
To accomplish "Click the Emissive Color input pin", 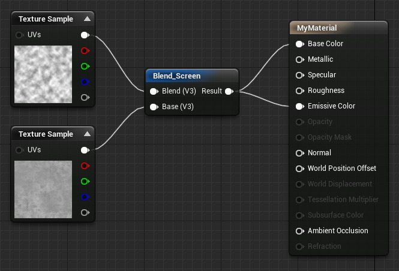I will [299, 106].
